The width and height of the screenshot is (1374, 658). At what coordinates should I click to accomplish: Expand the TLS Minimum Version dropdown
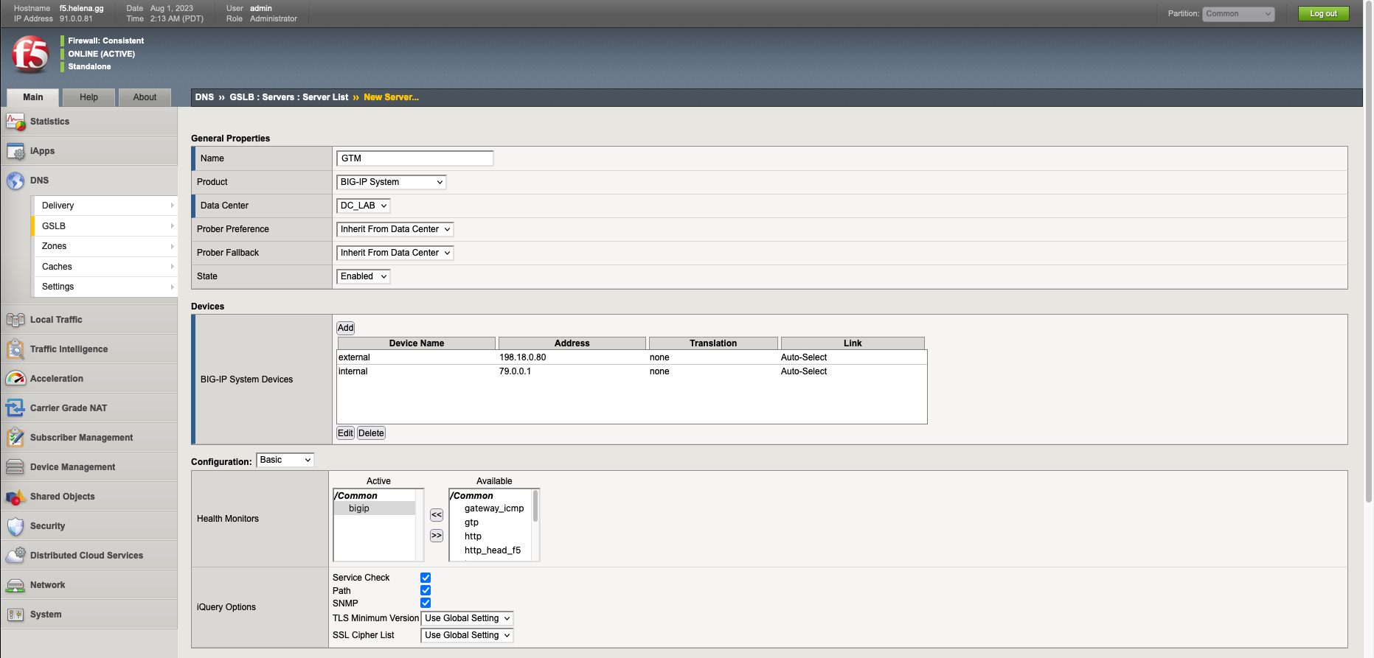pos(467,618)
